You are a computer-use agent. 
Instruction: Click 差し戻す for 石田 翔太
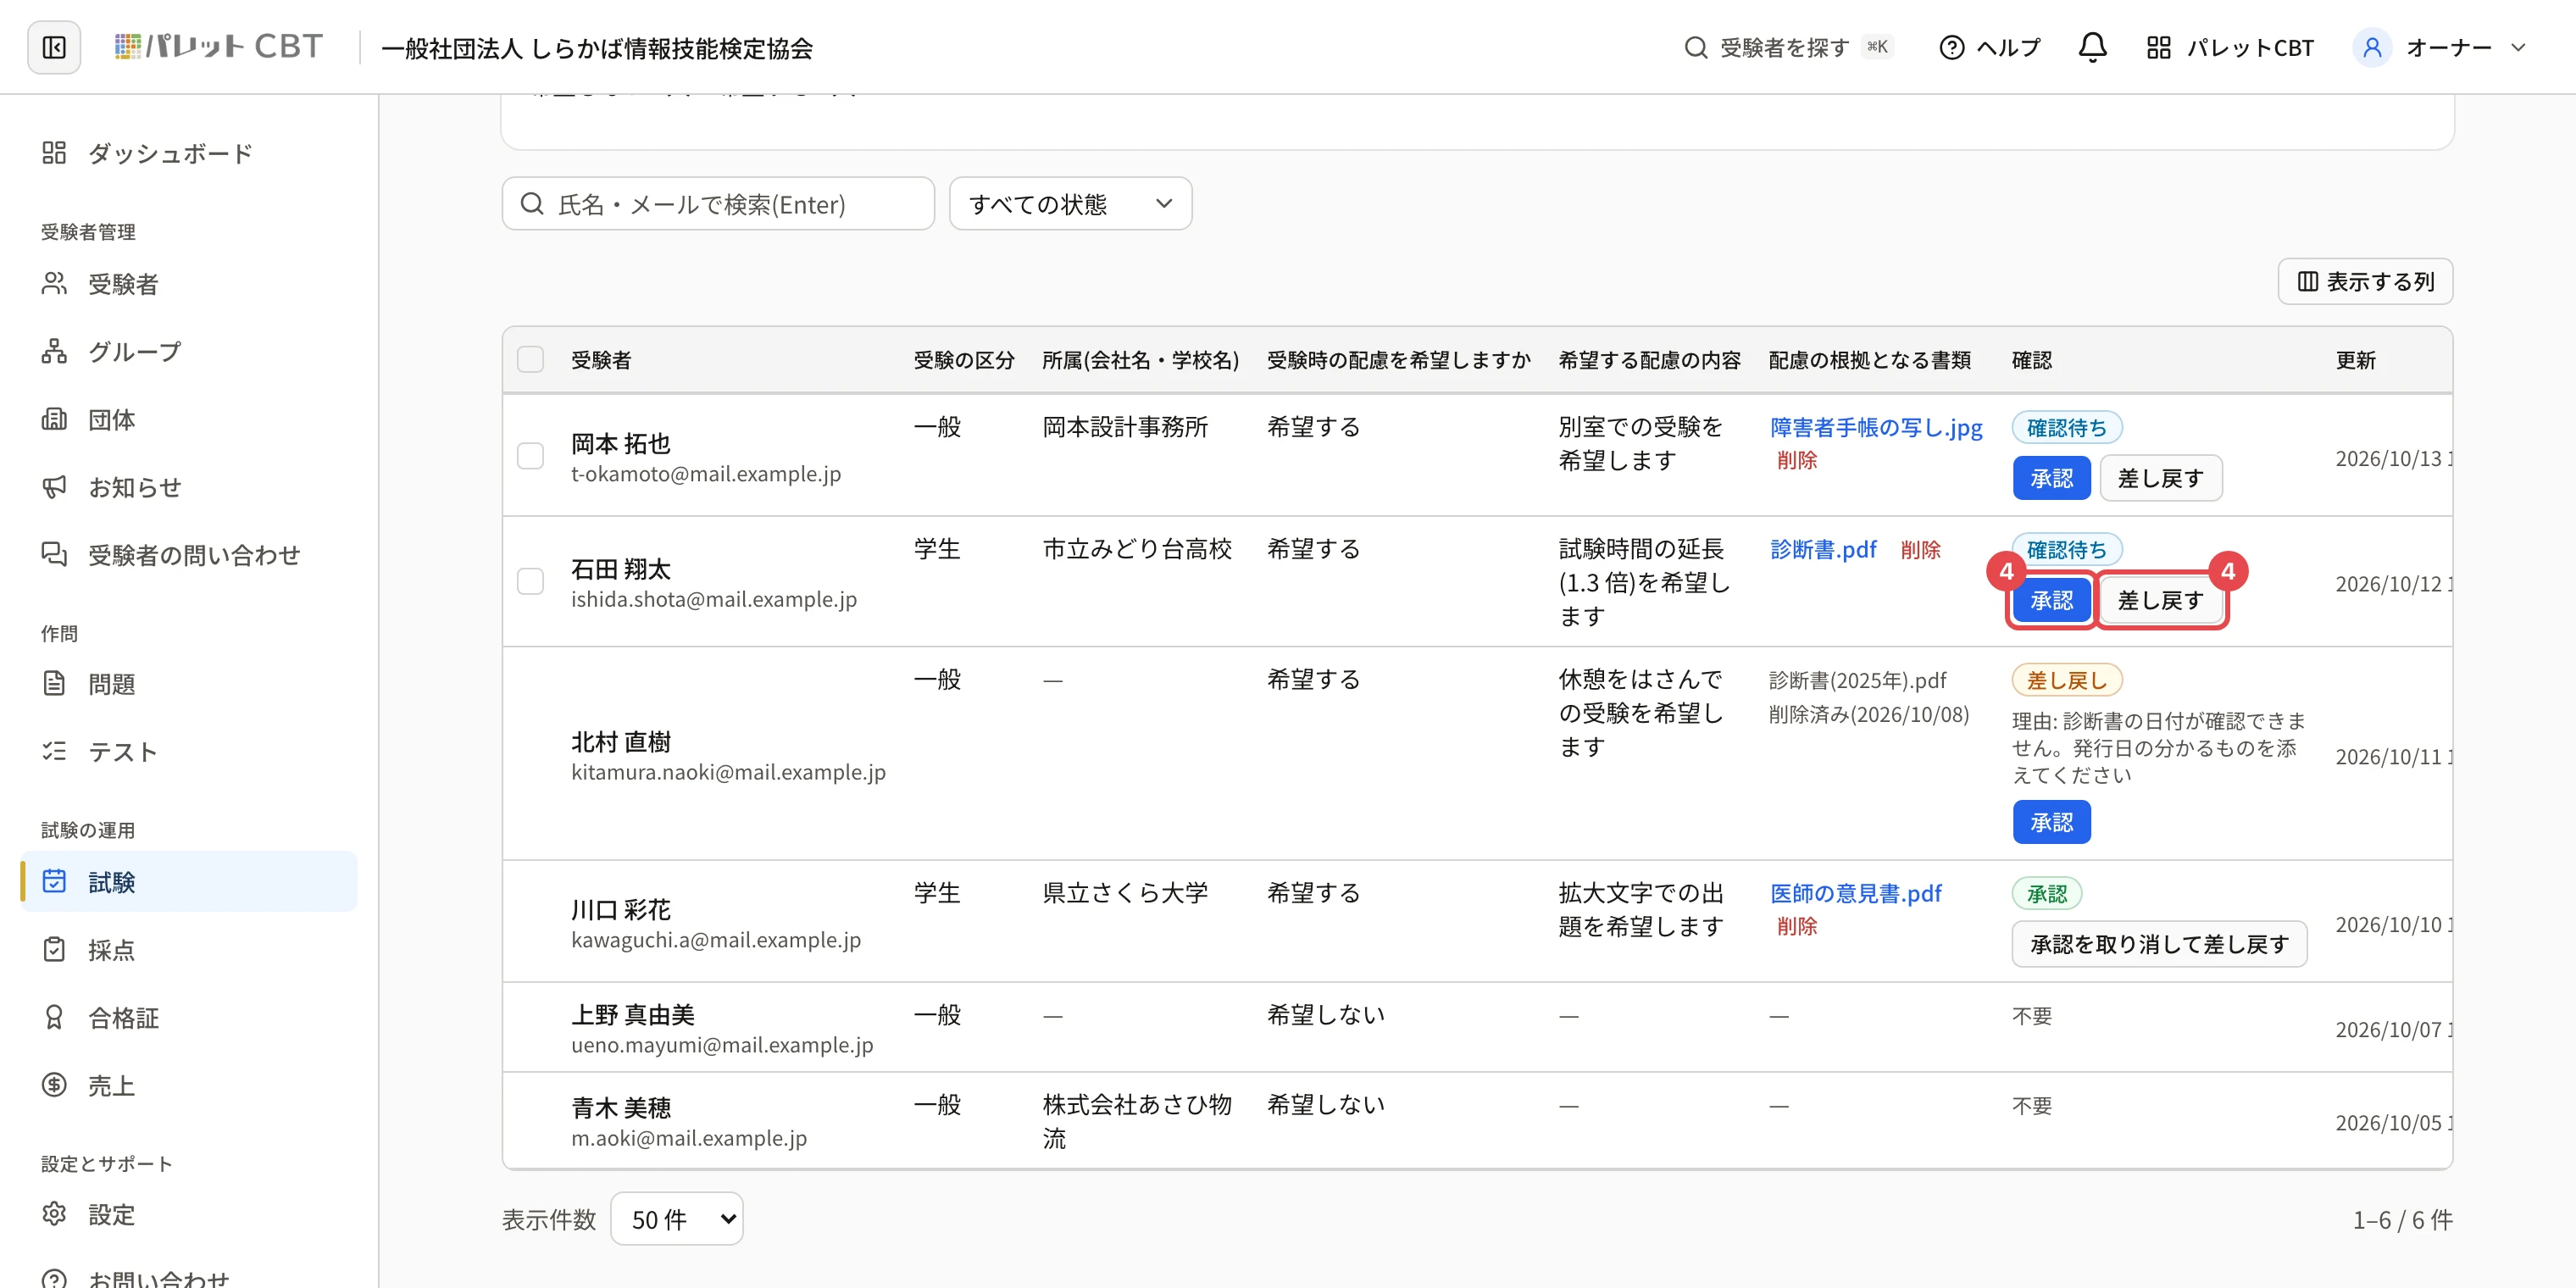pyautogui.click(x=2160, y=600)
